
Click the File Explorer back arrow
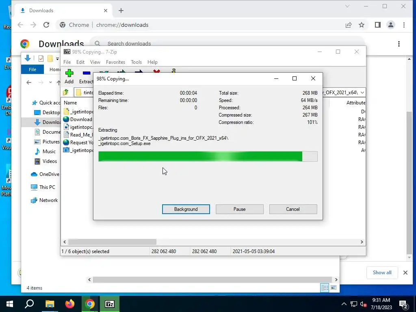coord(29,82)
